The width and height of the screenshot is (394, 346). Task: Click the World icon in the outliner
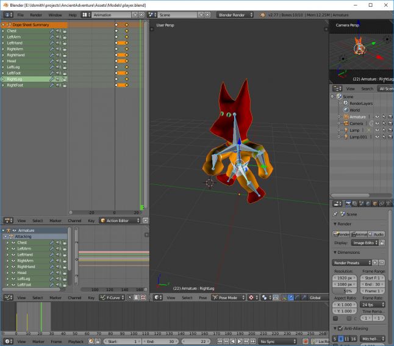[345, 110]
